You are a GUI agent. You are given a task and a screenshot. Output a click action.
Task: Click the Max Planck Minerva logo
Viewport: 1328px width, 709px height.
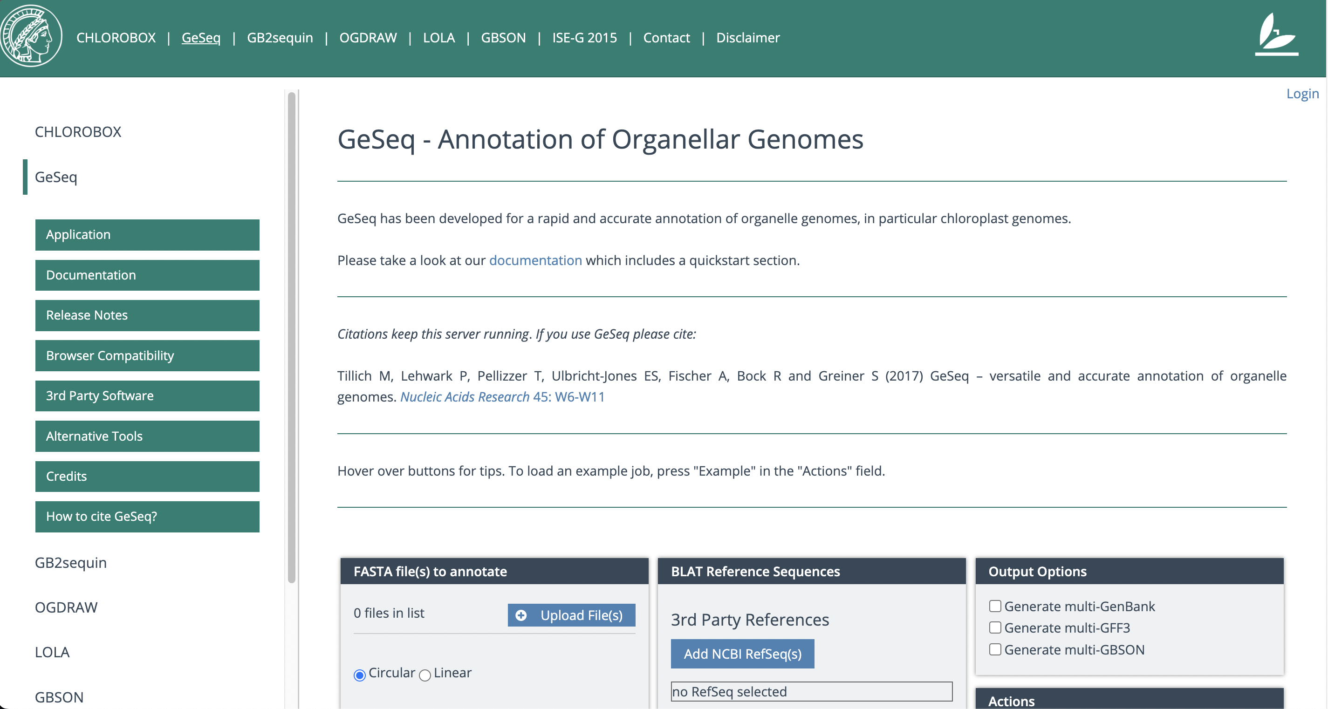click(x=31, y=36)
